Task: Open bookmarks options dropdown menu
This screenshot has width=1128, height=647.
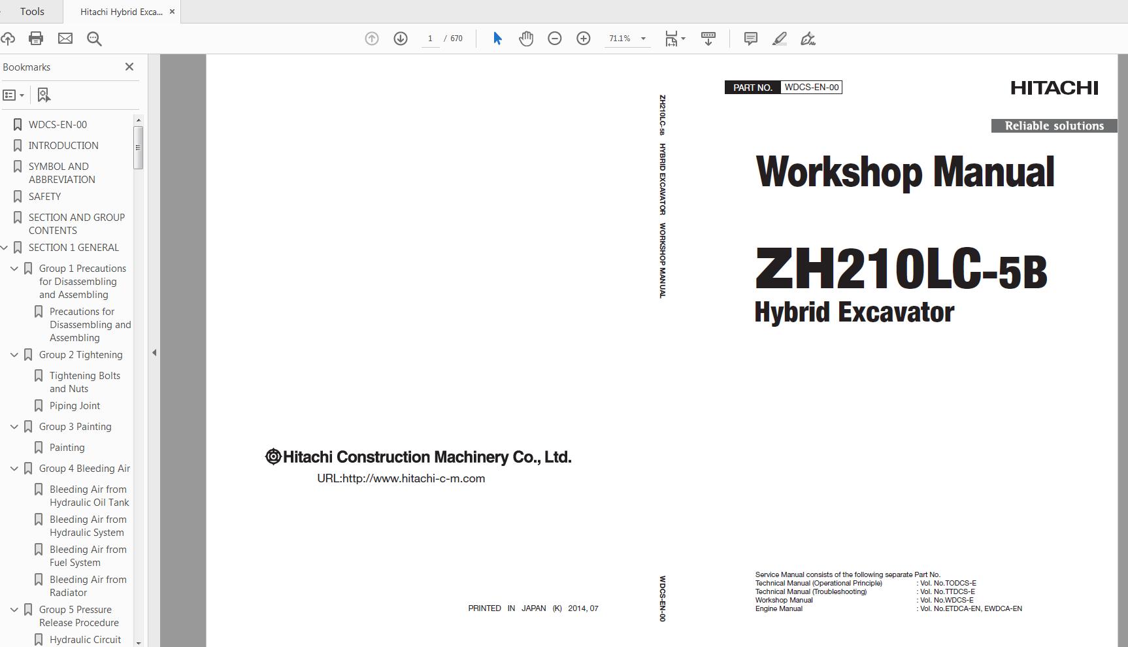Action: pos(14,95)
